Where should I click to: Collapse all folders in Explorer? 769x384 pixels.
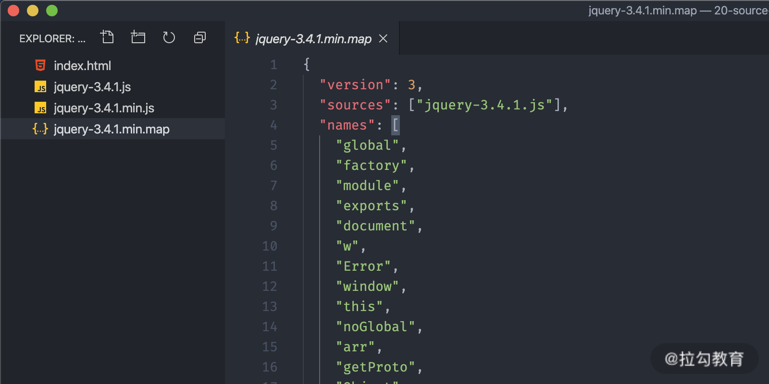(x=200, y=37)
